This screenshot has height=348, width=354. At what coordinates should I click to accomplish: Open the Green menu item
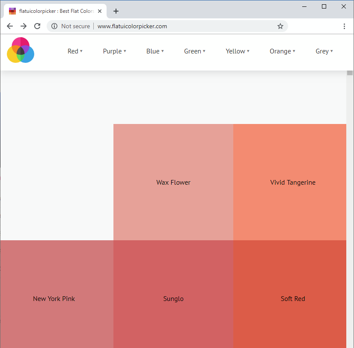195,51
